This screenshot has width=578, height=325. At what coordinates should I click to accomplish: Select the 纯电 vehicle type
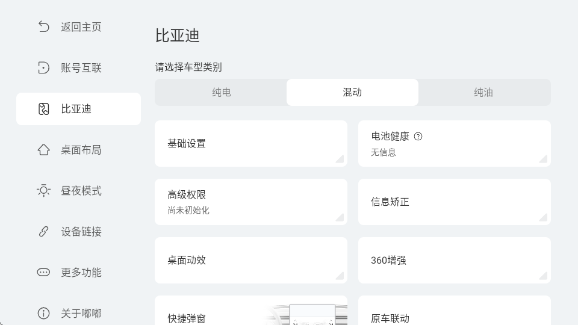pyautogui.click(x=221, y=93)
